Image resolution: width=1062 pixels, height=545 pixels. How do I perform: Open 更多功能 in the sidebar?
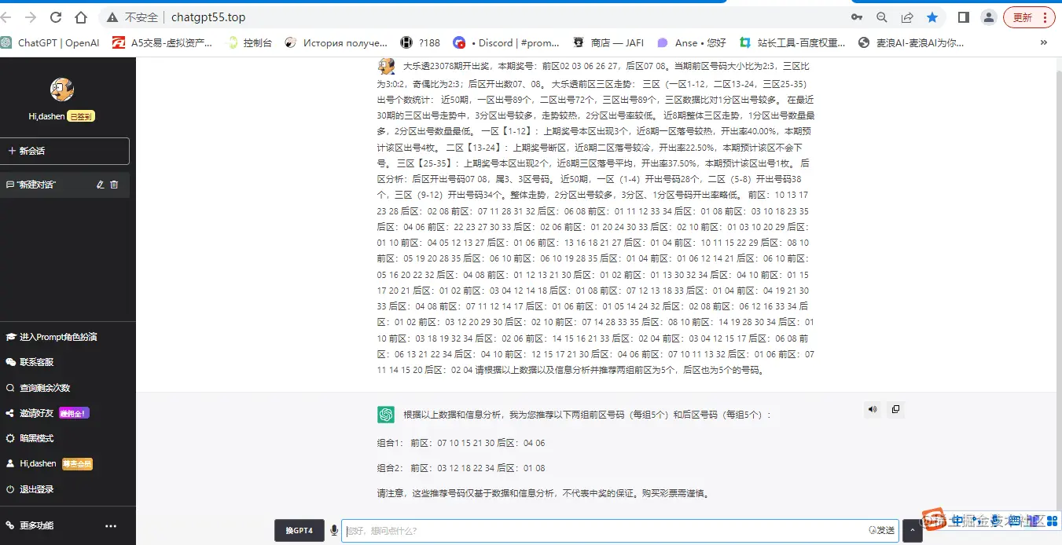coord(30,525)
